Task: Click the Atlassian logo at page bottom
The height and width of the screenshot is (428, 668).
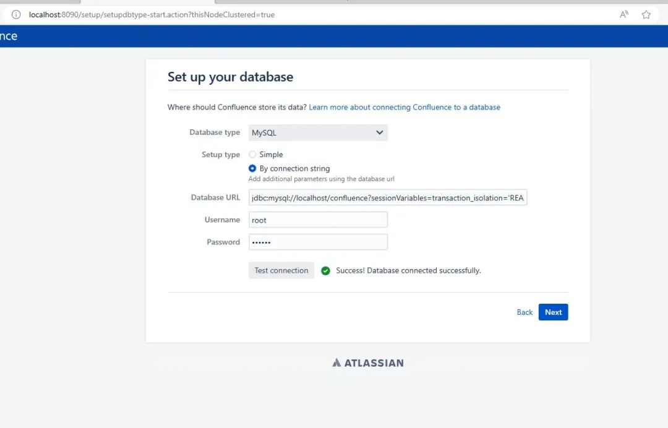Action: (x=367, y=363)
